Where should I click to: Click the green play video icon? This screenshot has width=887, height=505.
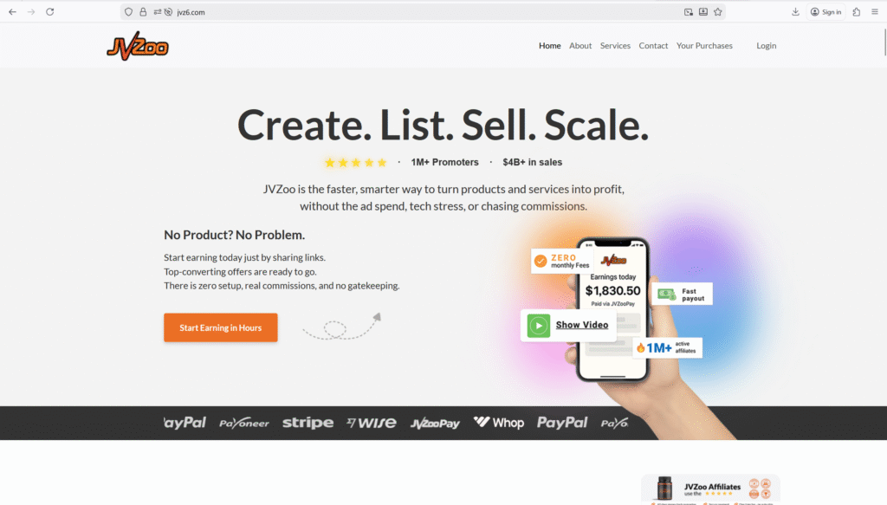tap(539, 326)
